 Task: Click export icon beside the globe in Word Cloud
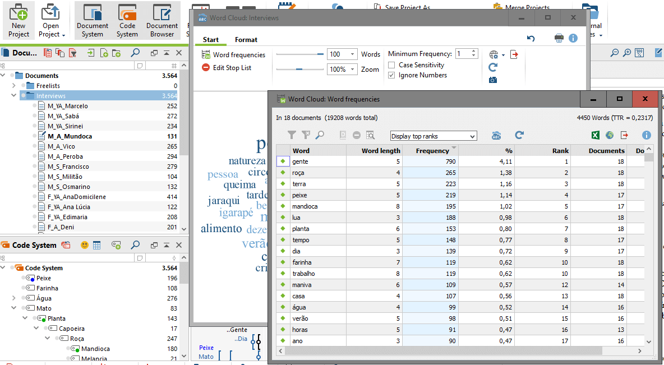(514, 54)
